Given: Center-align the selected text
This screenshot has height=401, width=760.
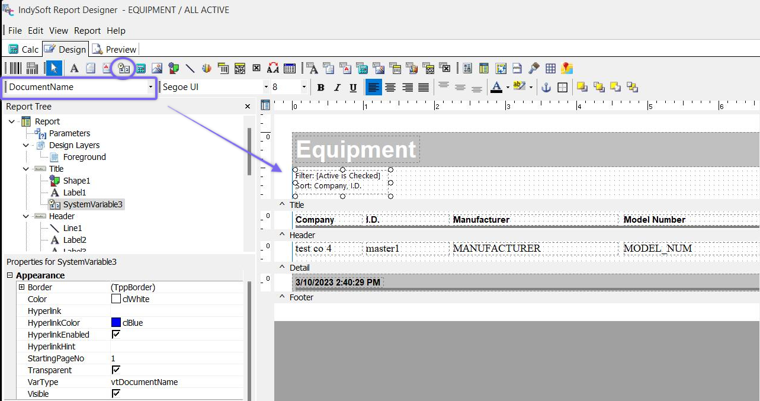Looking at the screenshot, I should (x=390, y=88).
